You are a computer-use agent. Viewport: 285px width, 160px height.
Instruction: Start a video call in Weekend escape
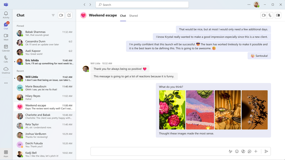coord(264,15)
